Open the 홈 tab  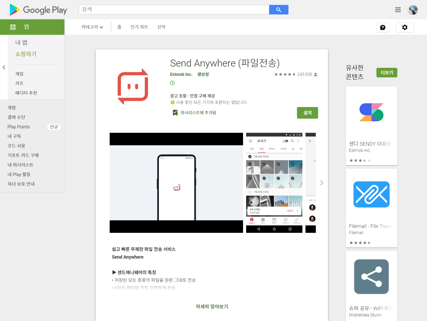coord(119,27)
